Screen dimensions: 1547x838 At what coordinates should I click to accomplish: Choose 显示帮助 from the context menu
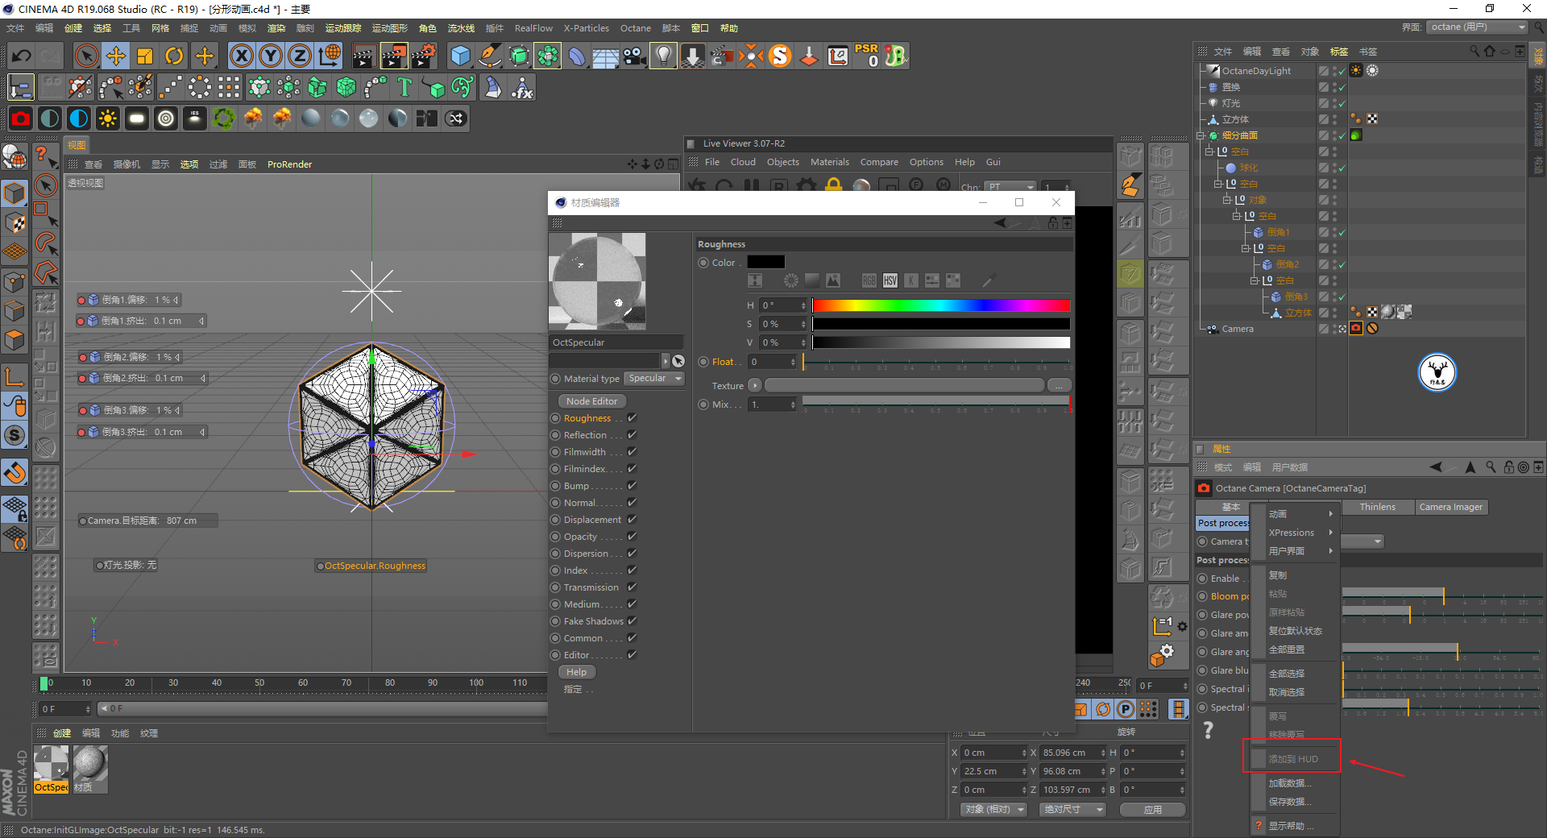tap(1296, 826)
